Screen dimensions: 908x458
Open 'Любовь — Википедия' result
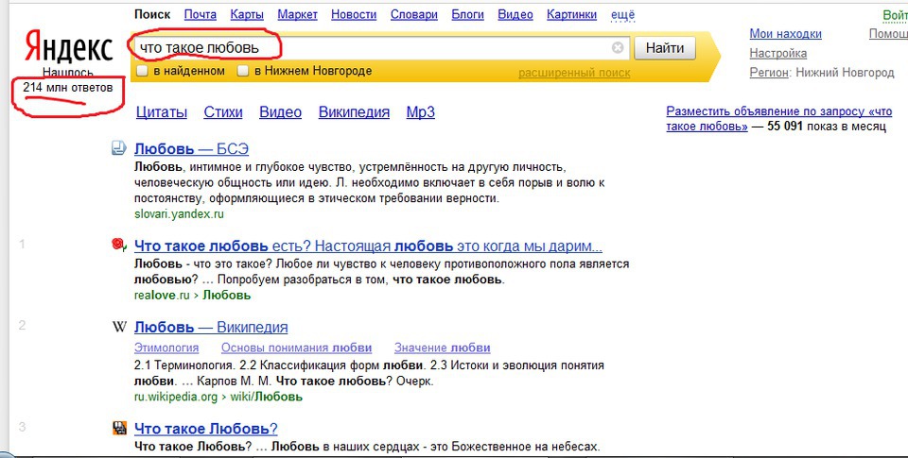pyautogui.click(x=211, y=328)
